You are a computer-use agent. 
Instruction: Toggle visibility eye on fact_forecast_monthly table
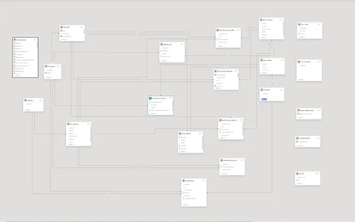(x=237, y=30)
